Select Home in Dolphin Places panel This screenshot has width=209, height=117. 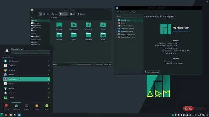tap(40, 21)
